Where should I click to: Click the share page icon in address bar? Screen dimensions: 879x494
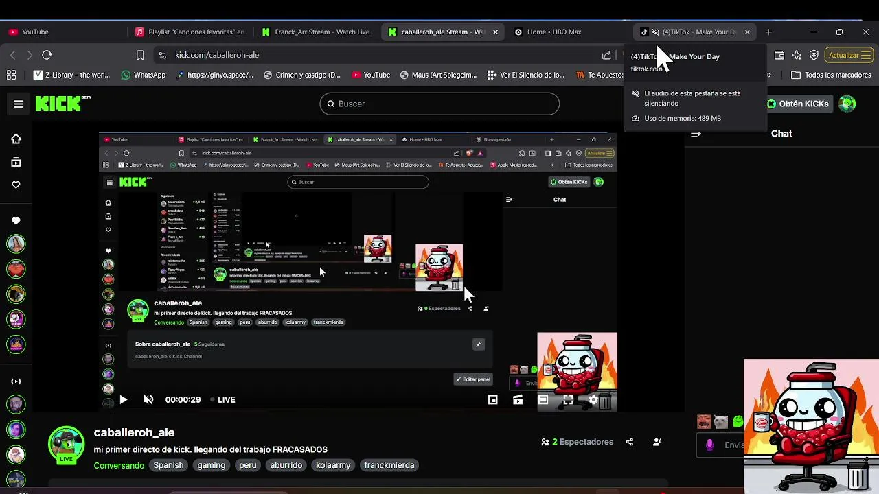[x=606, y=55]
